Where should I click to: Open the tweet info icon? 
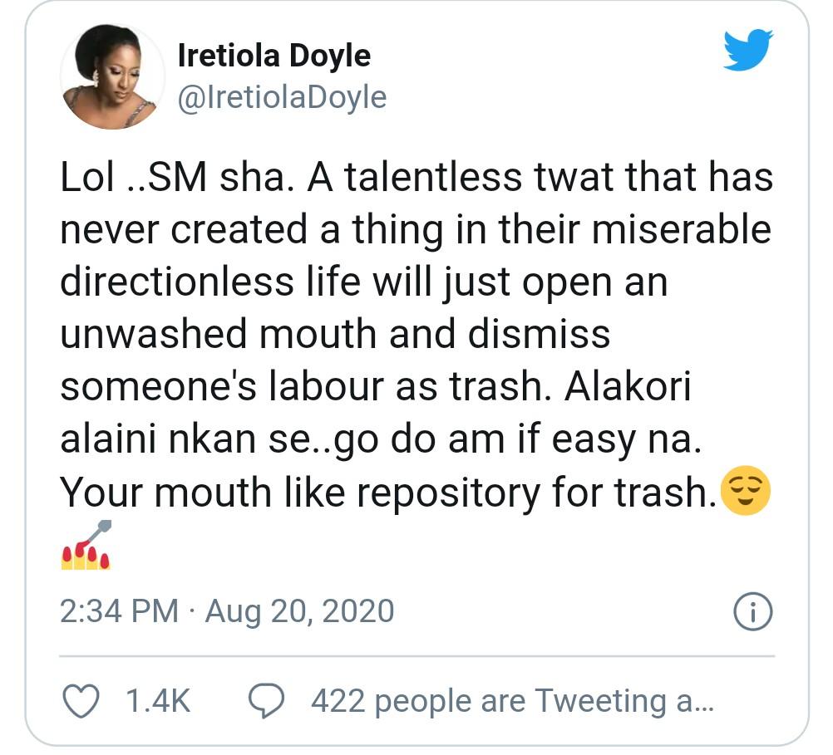tap(754, 613)
